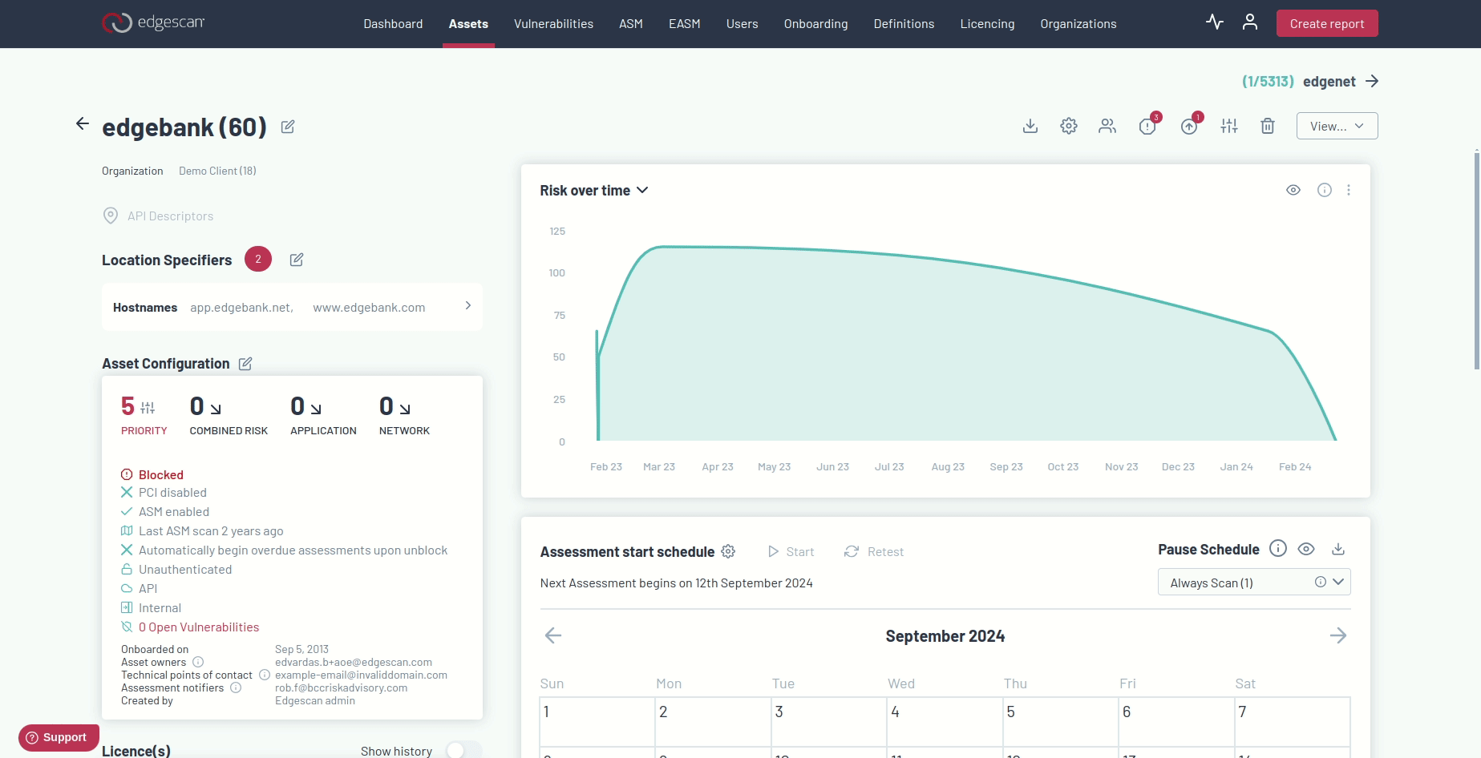
Task: Click the Create report button
Action: (1326, 24)
